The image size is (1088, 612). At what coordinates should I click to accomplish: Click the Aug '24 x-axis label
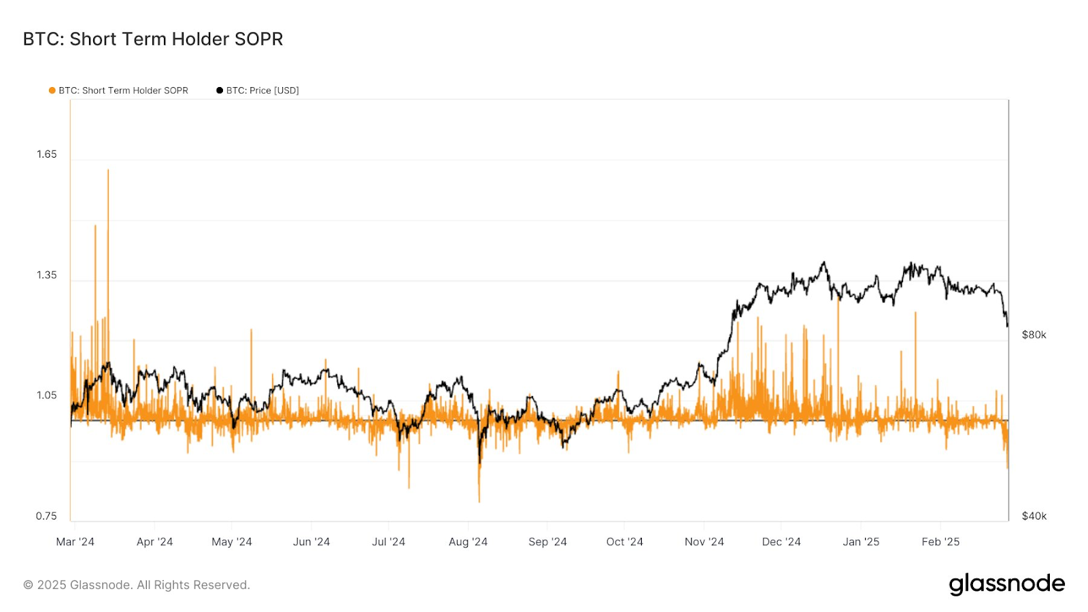(x=469, y=542)
